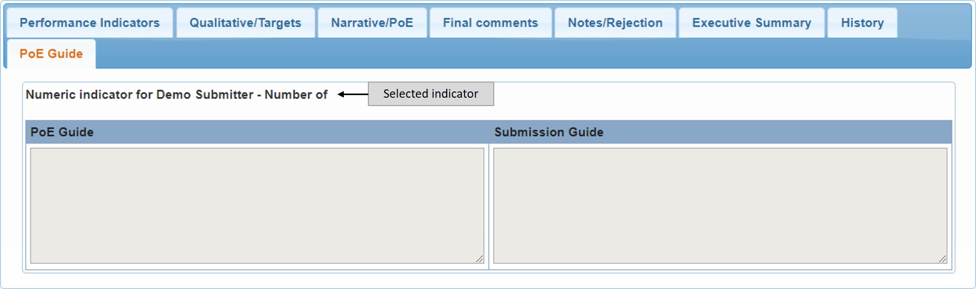
Task: Open the Notes/Rejection tab
Action: pos(615,23)
